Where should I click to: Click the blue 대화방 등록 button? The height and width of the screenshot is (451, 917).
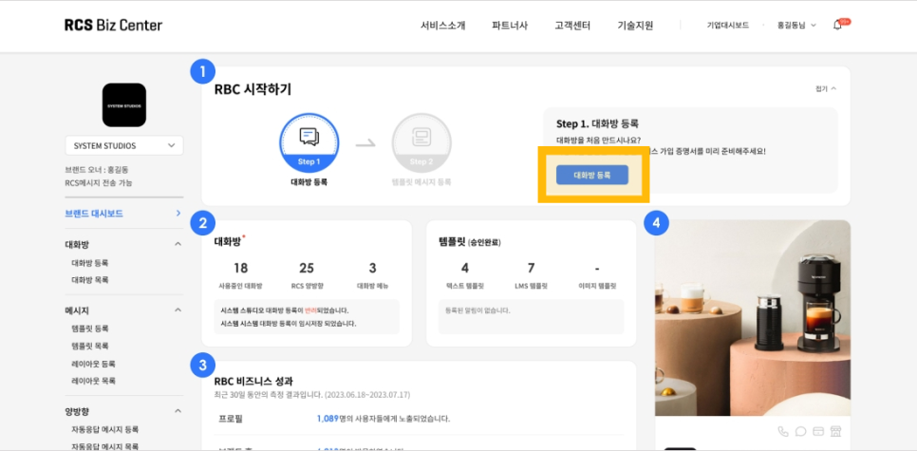591,175
